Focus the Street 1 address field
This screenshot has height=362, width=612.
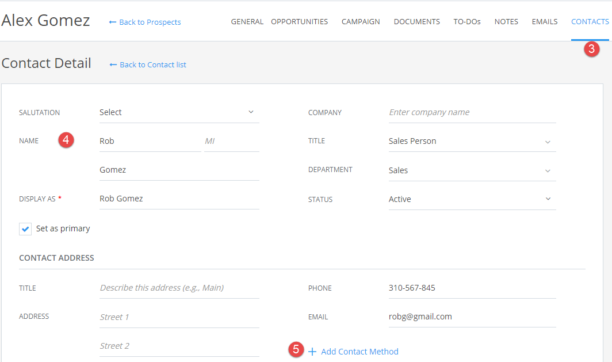click(179, 318)
